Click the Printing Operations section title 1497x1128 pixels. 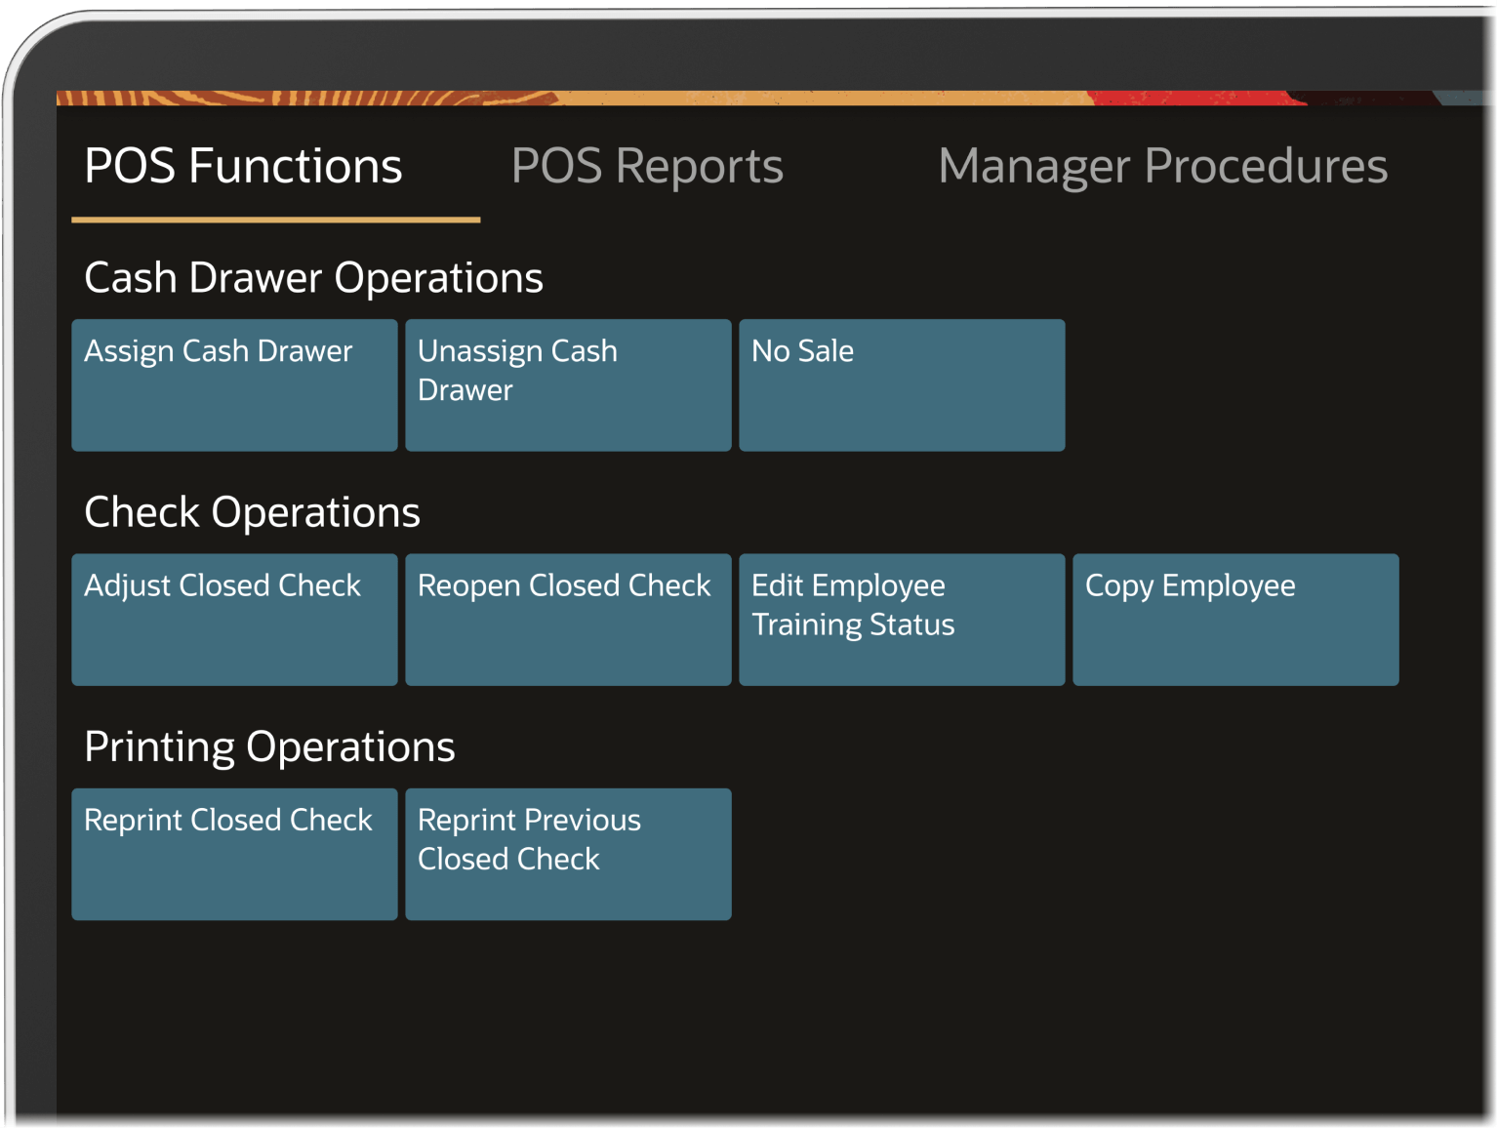[x=269, y=746]
